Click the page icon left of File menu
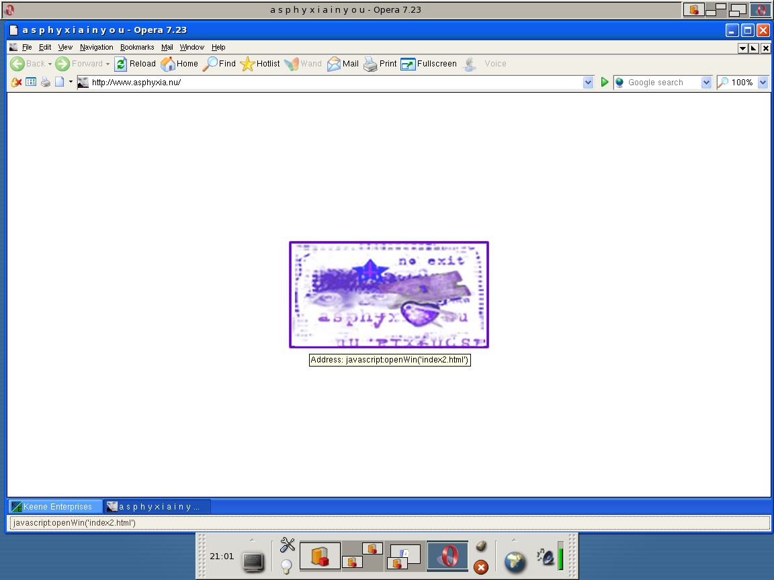Screen dimensions: 774x580 click(13, 48)
